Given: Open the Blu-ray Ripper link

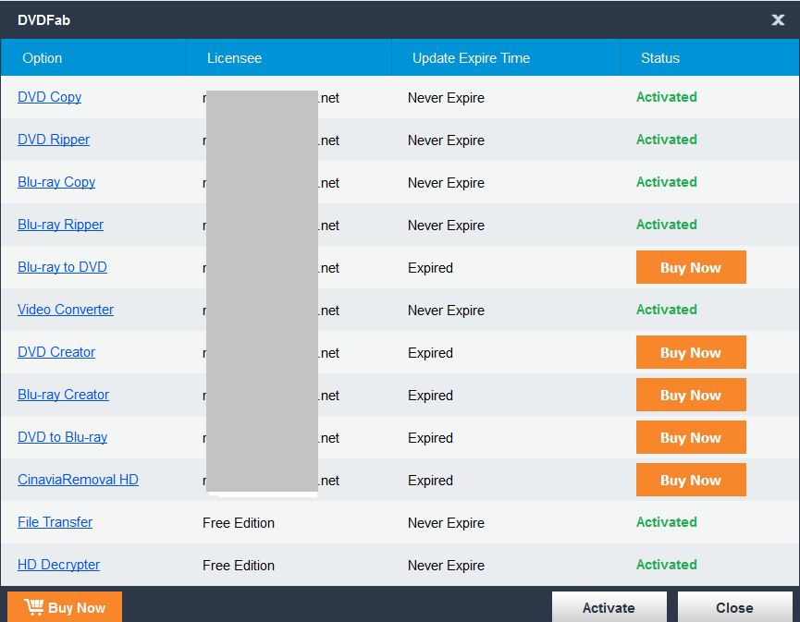Looking at the screenshot, I should (61, 225).
